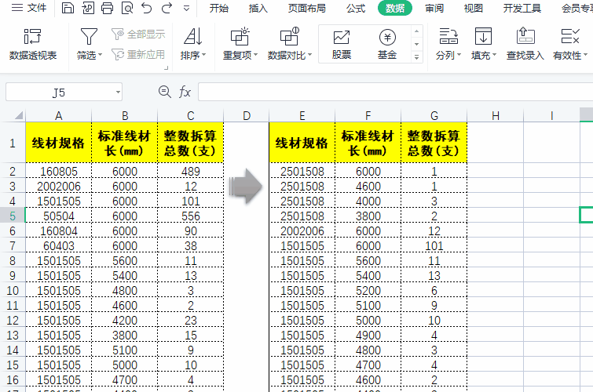Click the Print Preview icon
Image resolution: width=593 pixels, height=392 pixels.
[x=127, y=8]
